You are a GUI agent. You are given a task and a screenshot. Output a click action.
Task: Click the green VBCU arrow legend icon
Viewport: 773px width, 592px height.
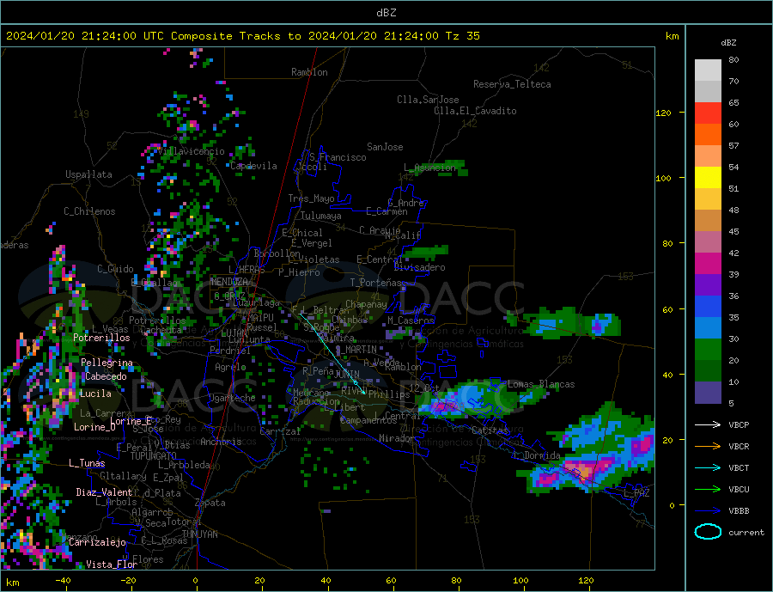coord(708,490)
